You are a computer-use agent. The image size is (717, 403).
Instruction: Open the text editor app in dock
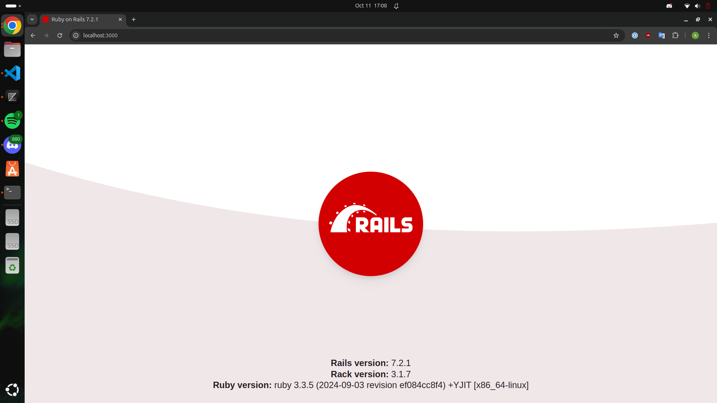click(12, 97)
